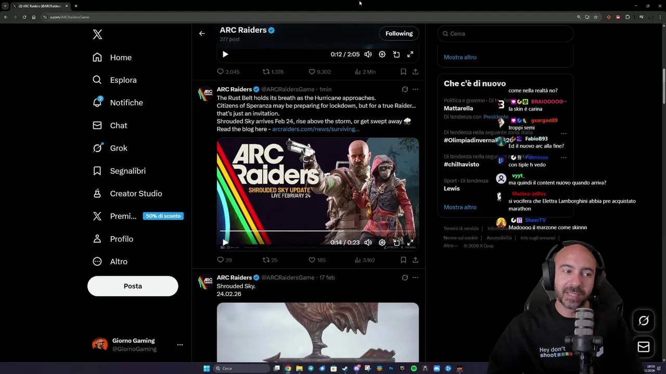Bookmark this page with the star icon
666x374 pixels.
596,17
